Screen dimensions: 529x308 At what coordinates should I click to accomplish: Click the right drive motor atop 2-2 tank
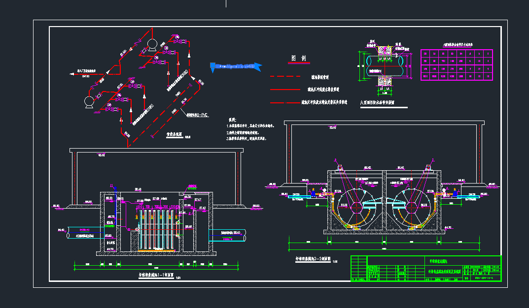pyautogui.click(x=428, y=167)
